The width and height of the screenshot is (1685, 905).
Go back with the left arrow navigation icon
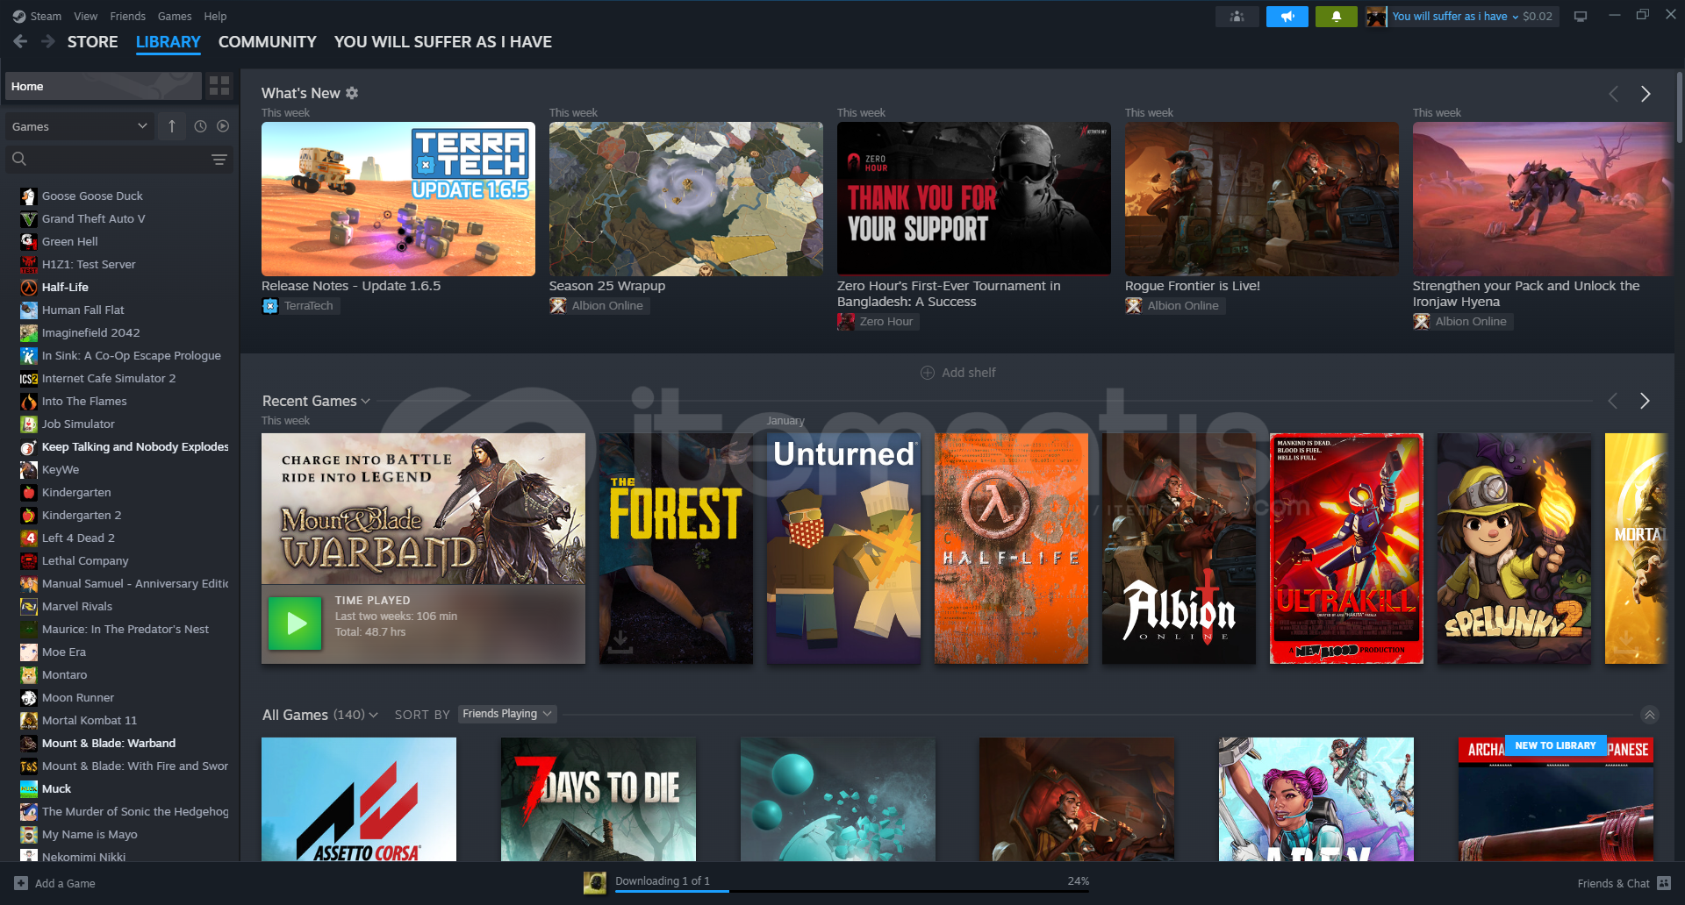(x=20, y=41)
